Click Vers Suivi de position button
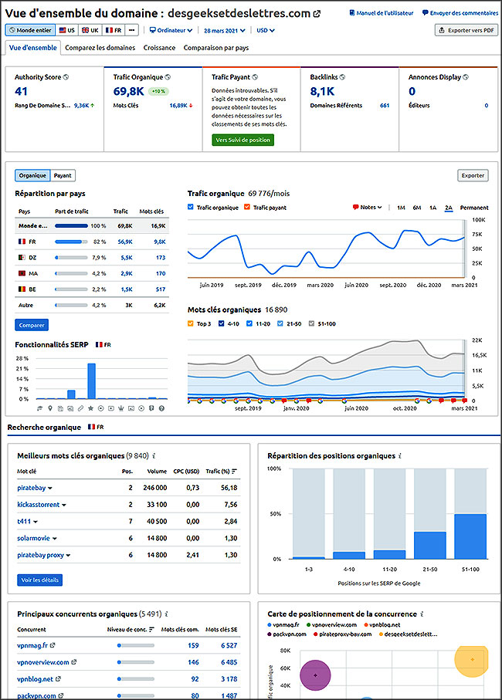 (243, 140)
